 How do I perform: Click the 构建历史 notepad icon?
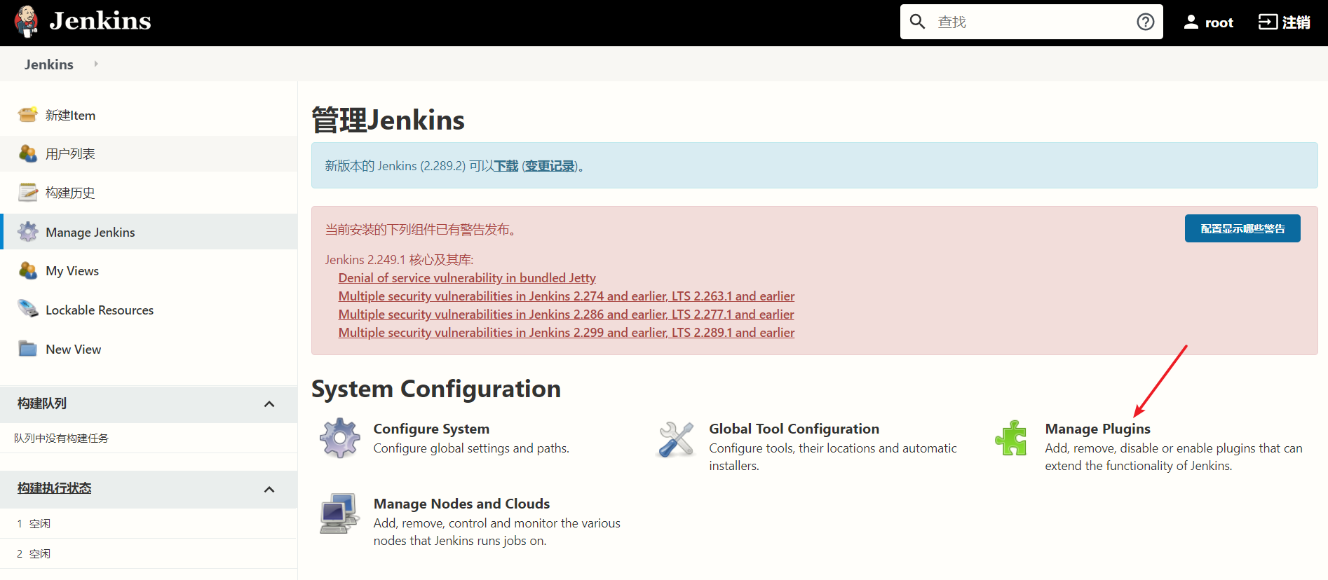pyautogui.click(x=28, y=193)
